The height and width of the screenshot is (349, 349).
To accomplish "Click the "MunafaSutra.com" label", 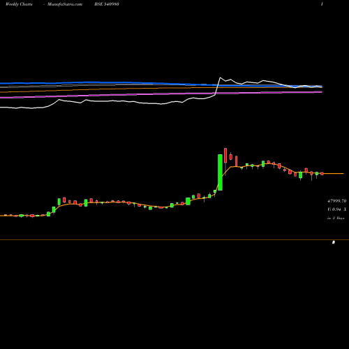I will (65, 4).
